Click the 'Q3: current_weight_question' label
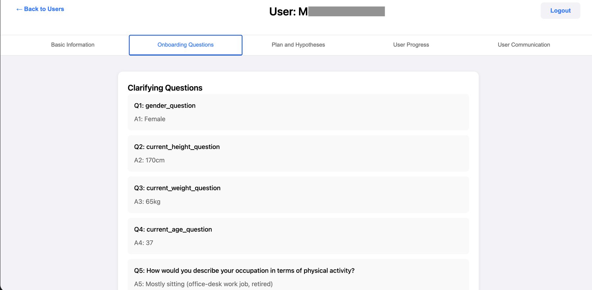 [x=177, y=188]
